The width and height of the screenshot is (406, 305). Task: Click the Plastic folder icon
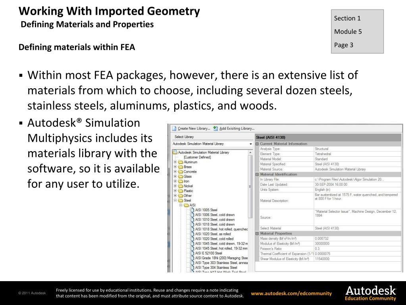click(x=181, y=191)
